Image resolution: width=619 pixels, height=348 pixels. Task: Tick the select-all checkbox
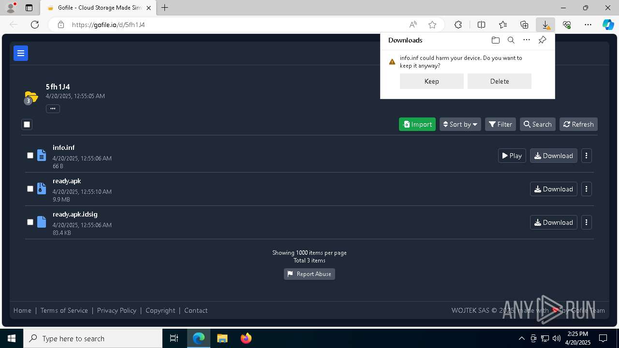27,125
